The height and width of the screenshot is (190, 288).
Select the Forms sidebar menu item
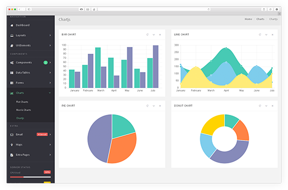tap(30, 83)
